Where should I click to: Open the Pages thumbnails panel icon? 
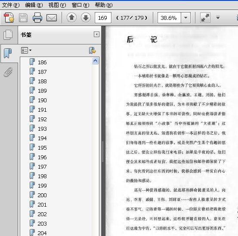tap(8, 35)
